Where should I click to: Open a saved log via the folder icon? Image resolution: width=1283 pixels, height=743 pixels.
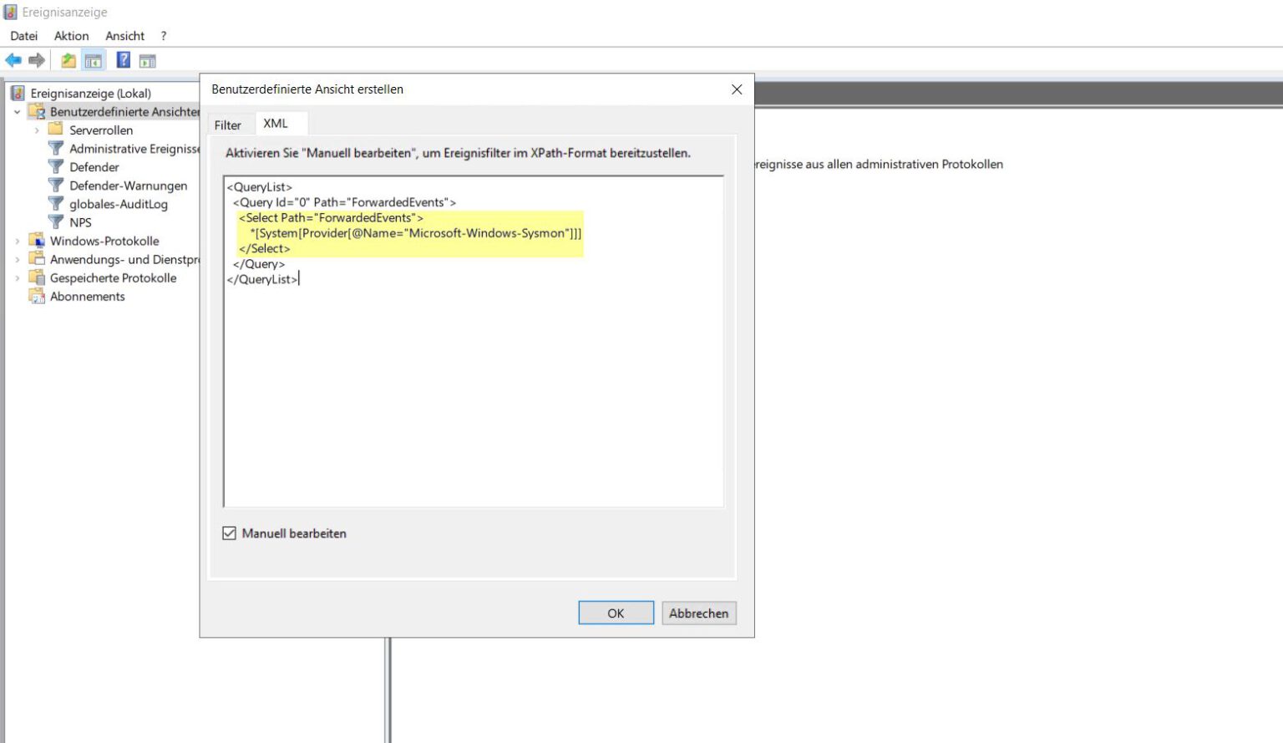[x=68, y=59]
